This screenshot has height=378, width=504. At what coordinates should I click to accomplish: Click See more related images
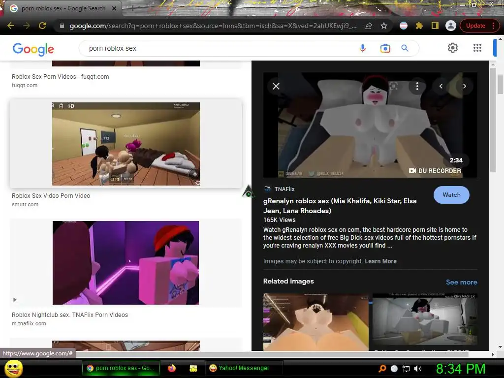(x=461, y=282)
